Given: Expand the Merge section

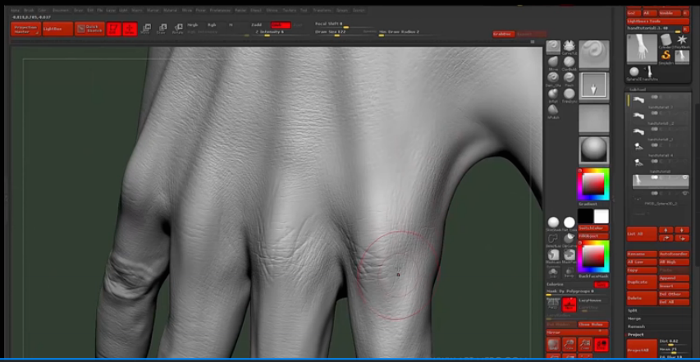Looking at the screenshot, I should 634,318.
